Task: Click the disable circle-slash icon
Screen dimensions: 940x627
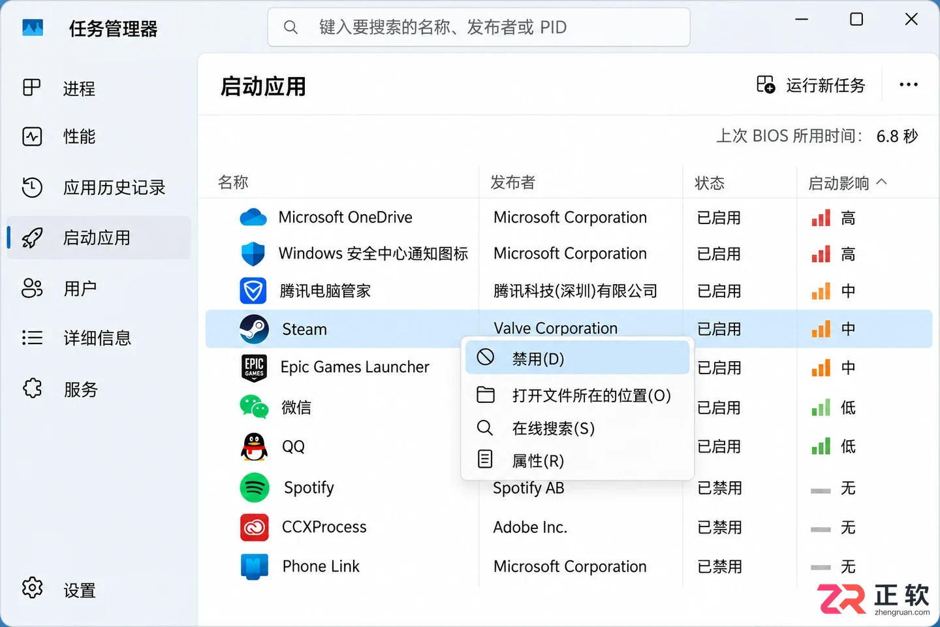Action: (x=486, y=357)
